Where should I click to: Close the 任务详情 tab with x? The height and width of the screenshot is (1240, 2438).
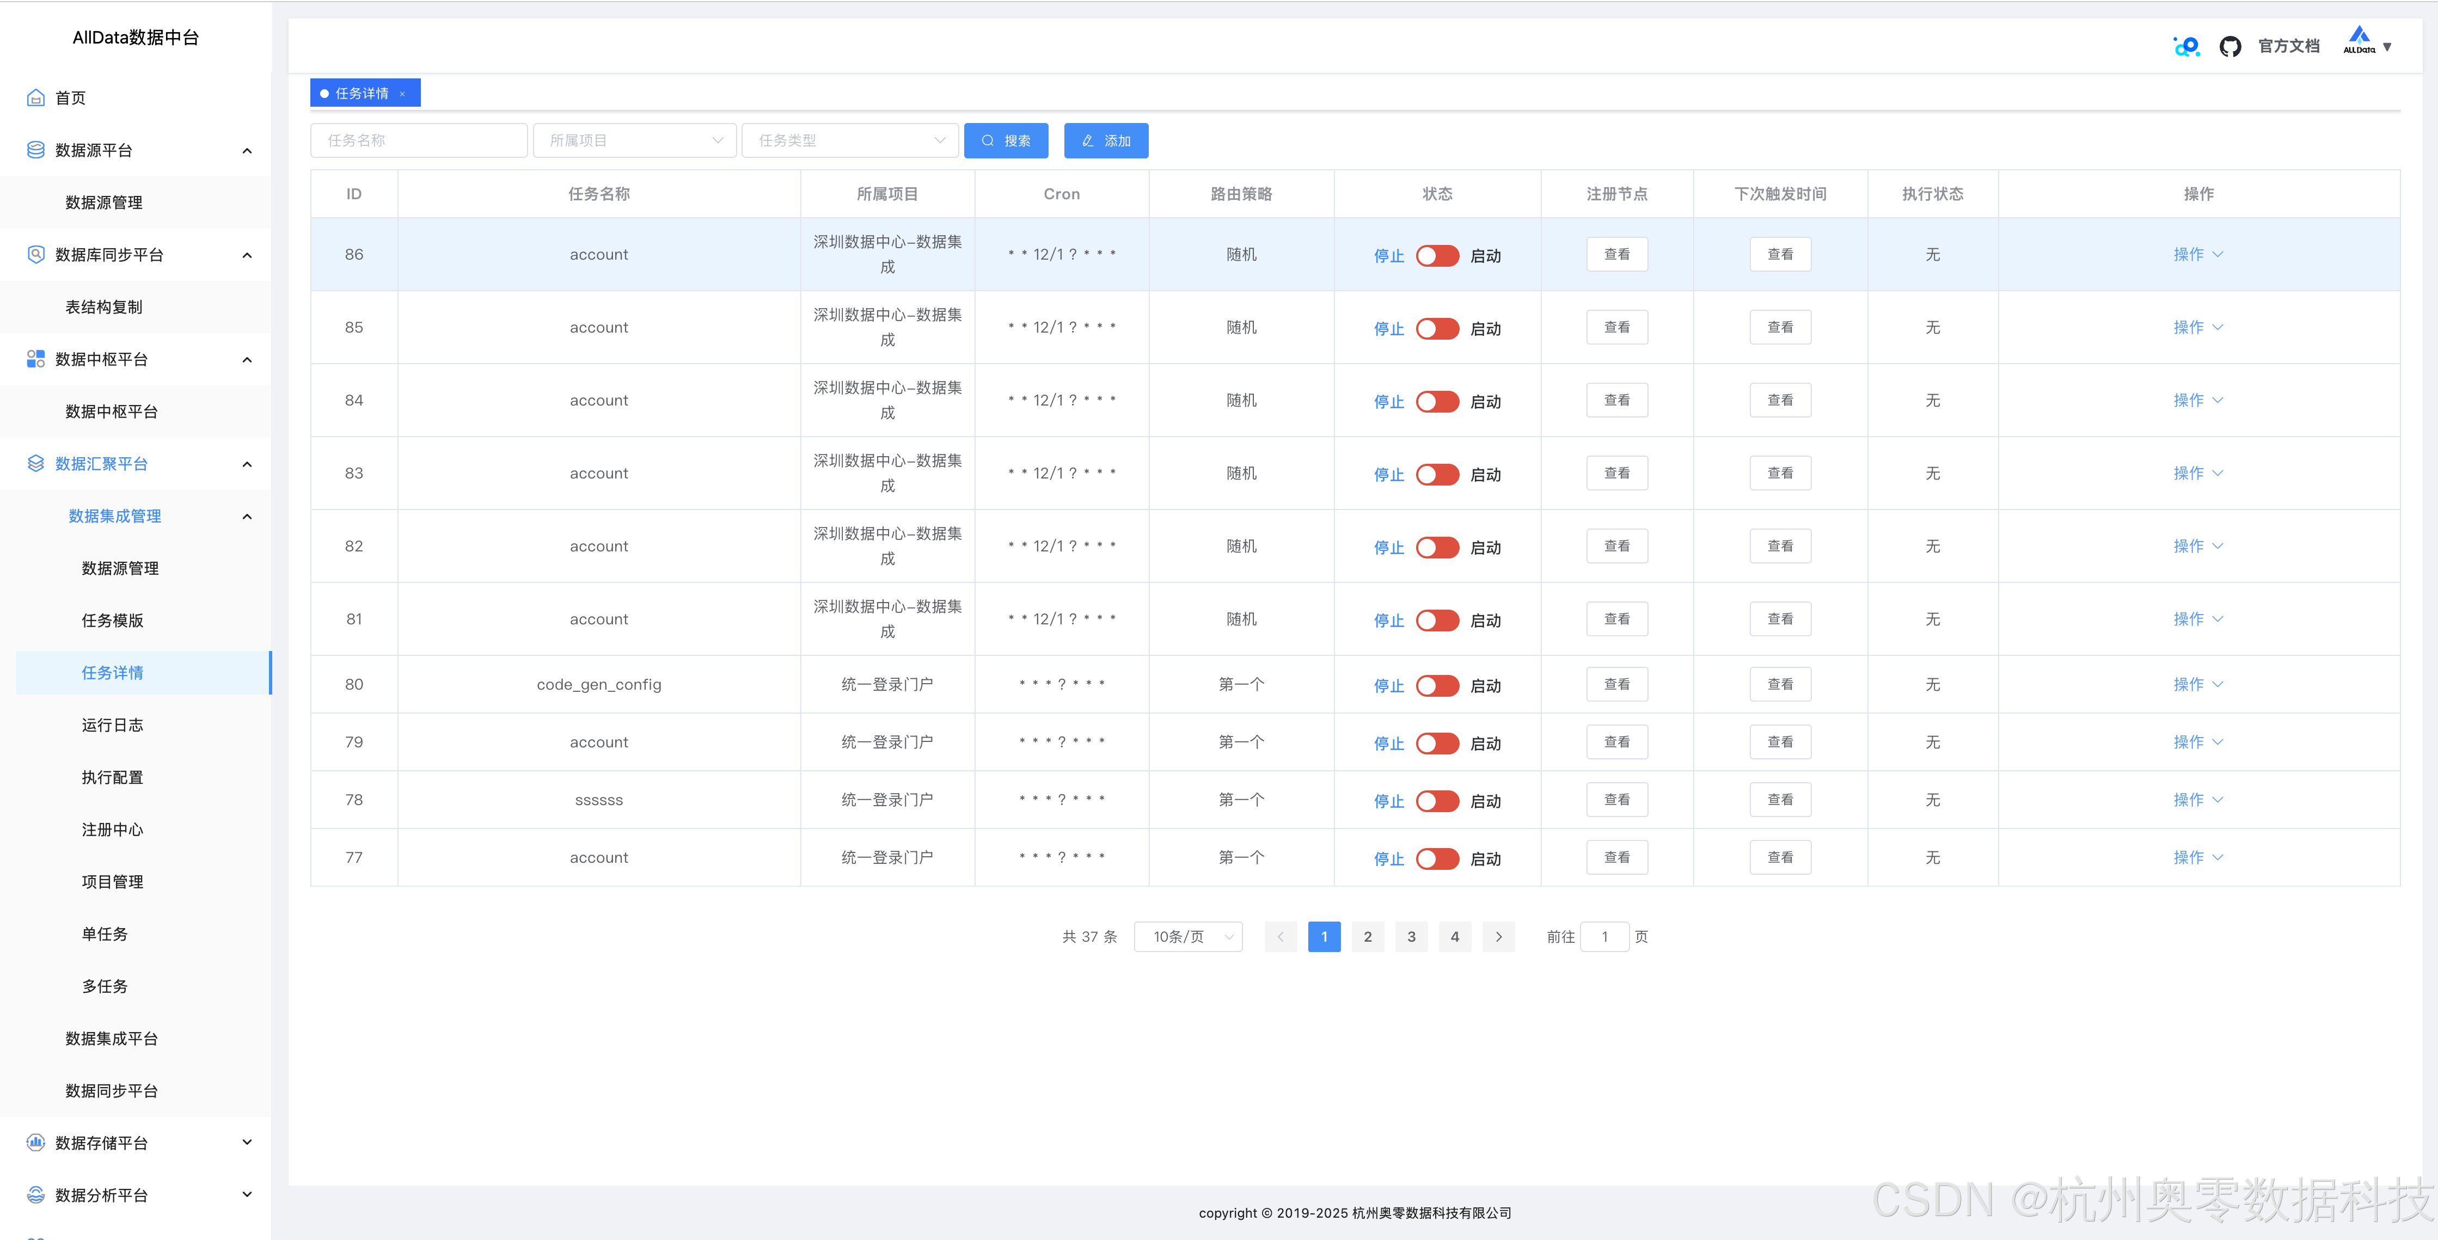pyautogui.click(x=402, y=94)
